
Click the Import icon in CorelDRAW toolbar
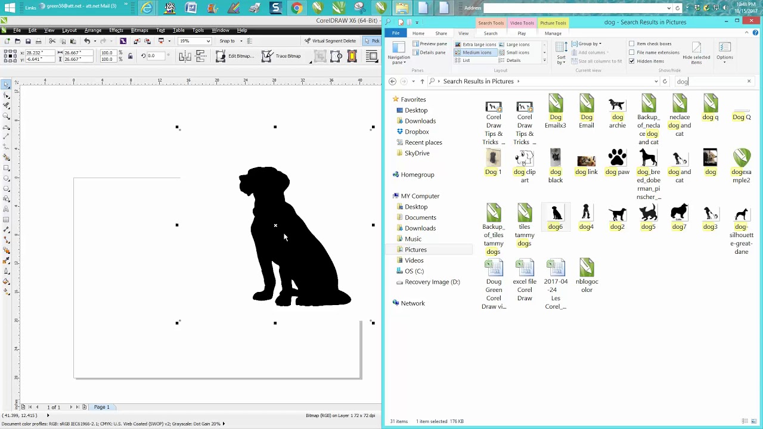(x=137, y=41)
